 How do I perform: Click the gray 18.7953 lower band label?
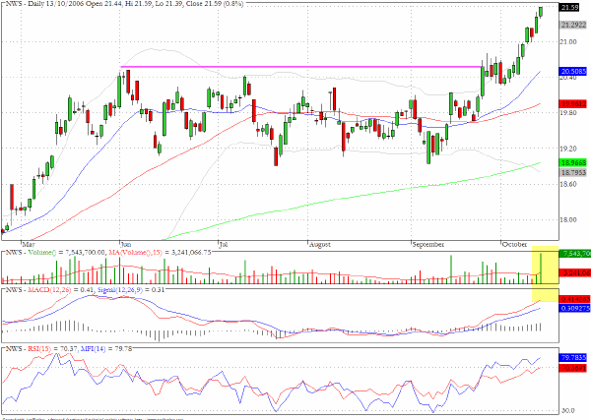point(573,173)
